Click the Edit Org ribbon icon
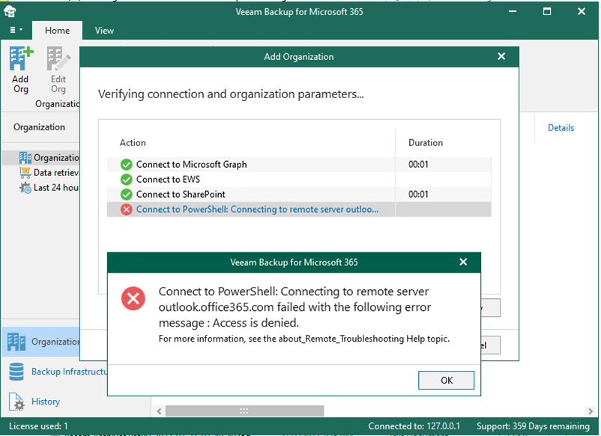601x436 pixels. tap(58, 70)
